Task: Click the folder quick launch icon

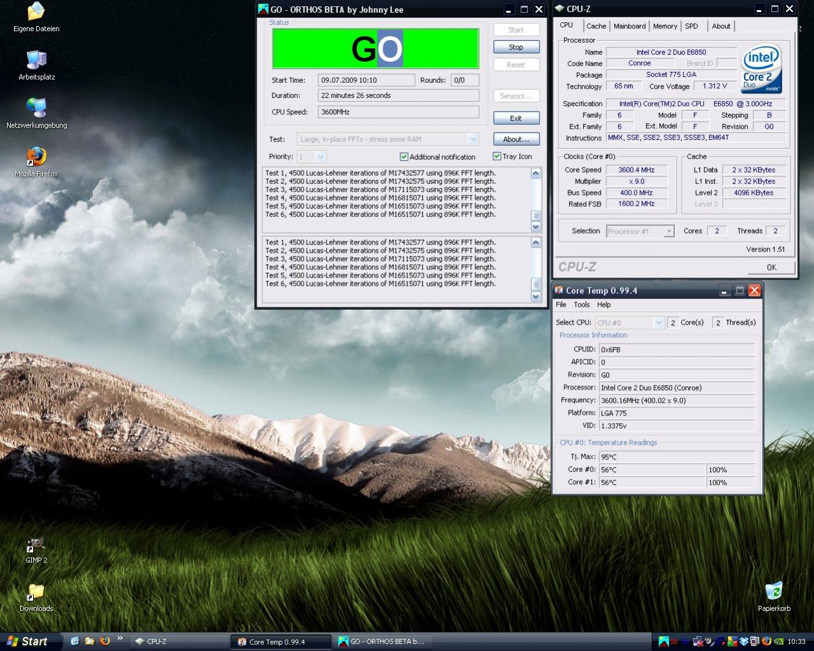Action: 90,641
